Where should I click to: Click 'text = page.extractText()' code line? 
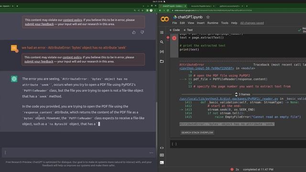(x=202, y=38)
